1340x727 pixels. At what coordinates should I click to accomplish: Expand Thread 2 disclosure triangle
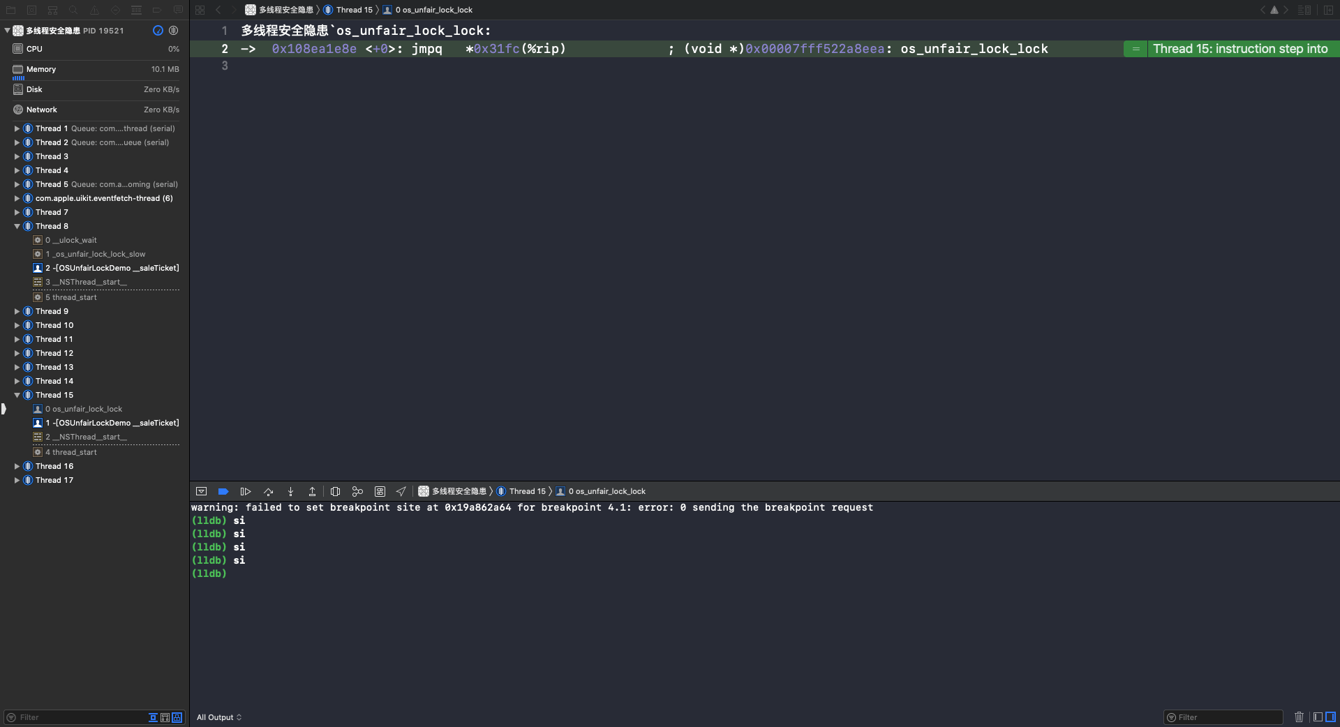pyautogui.click(x=17, y=142)
